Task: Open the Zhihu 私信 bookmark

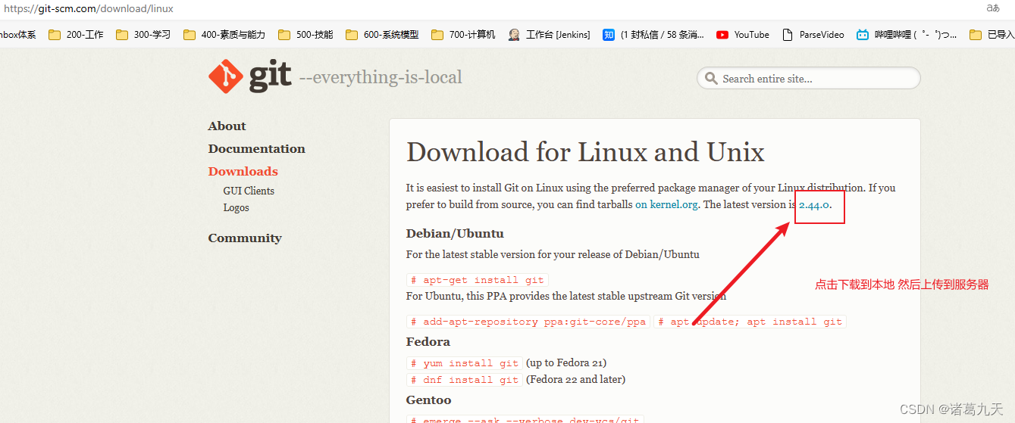Action: click(653, 34)
